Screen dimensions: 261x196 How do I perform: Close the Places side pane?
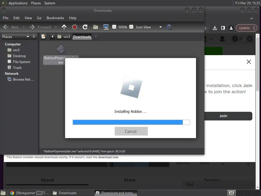[34, 36]
